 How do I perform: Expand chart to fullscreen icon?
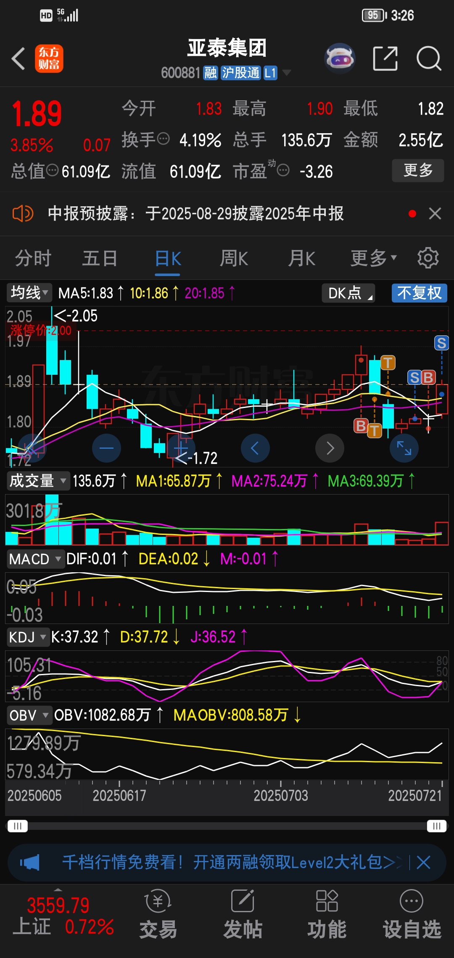tap(404, 448)
